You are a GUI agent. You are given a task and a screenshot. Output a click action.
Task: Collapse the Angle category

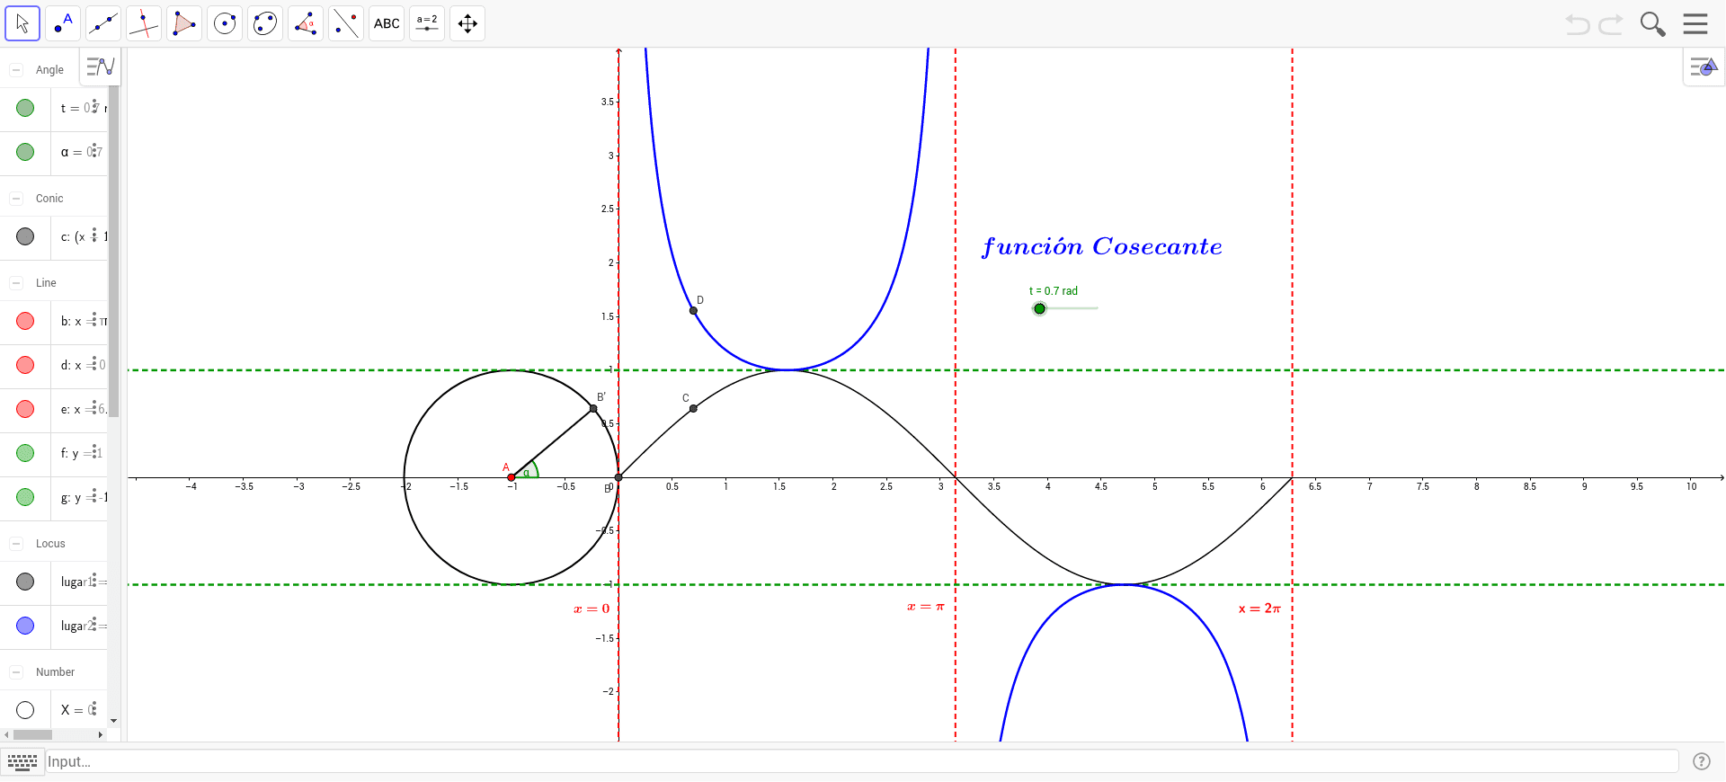pyautogui.click(x=16, y=70)
